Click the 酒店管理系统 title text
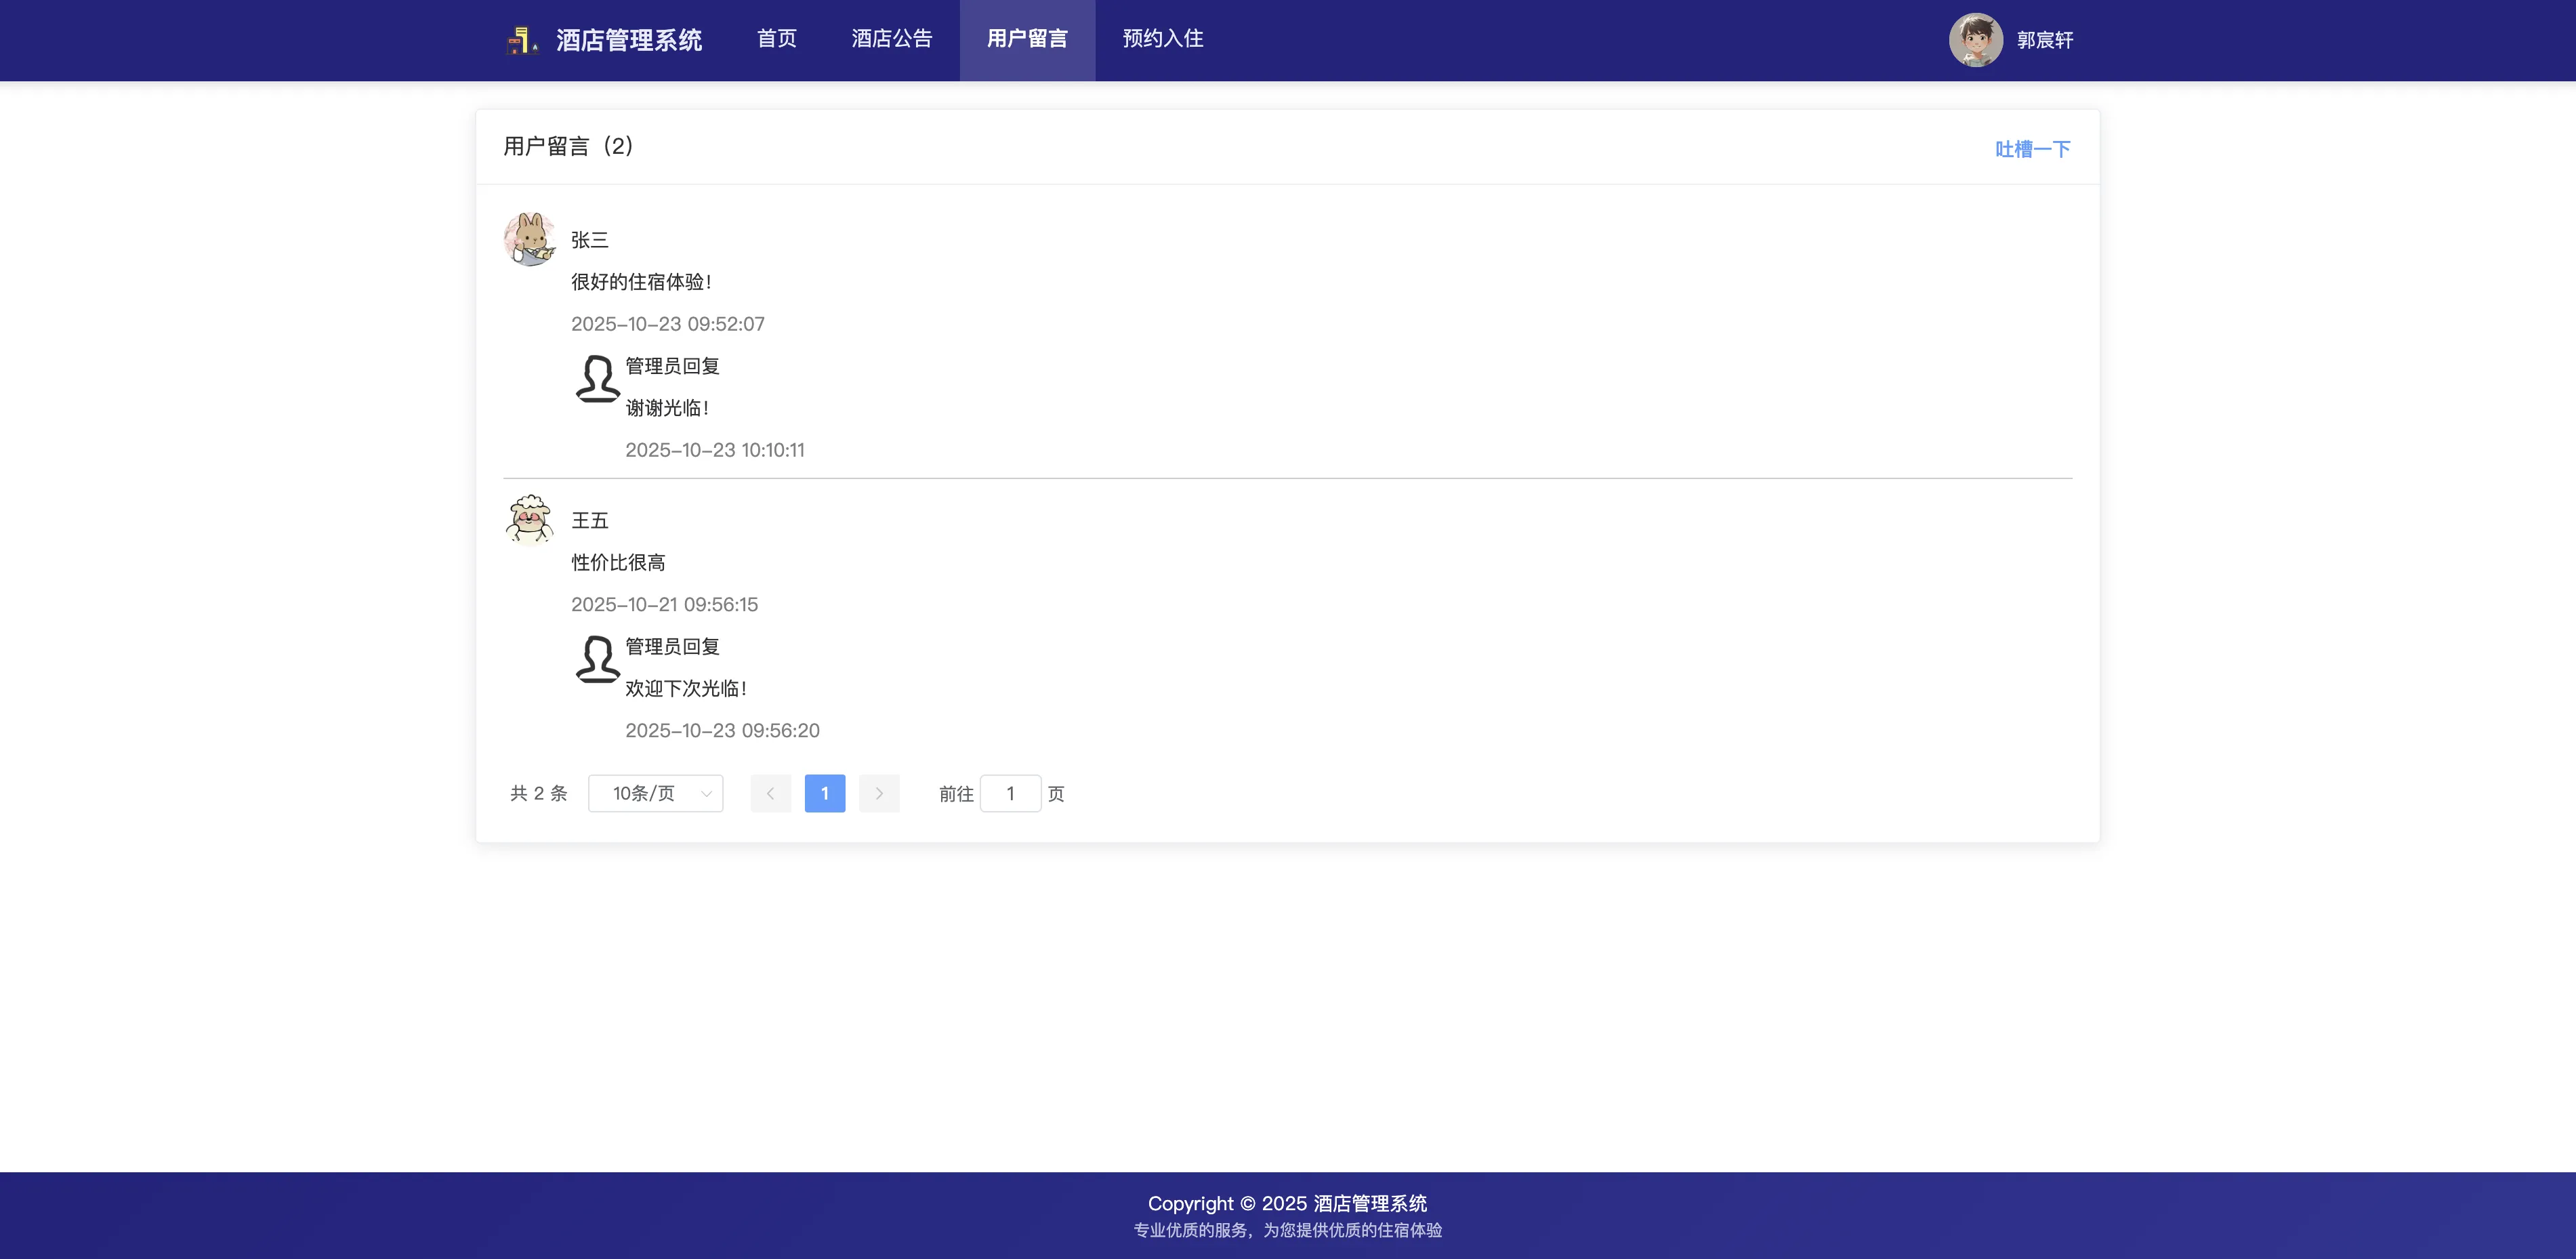Viewport: 2576px width, 1259px height. point(629,40)
